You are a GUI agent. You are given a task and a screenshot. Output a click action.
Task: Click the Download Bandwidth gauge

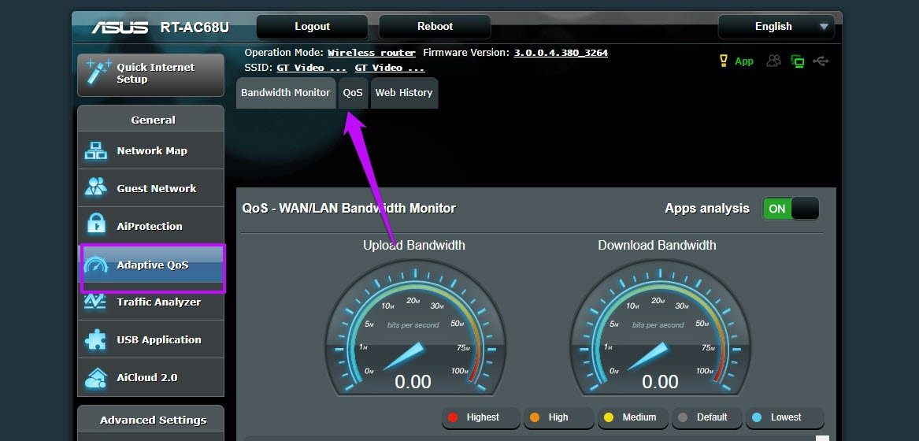click(x=660, y=328)
